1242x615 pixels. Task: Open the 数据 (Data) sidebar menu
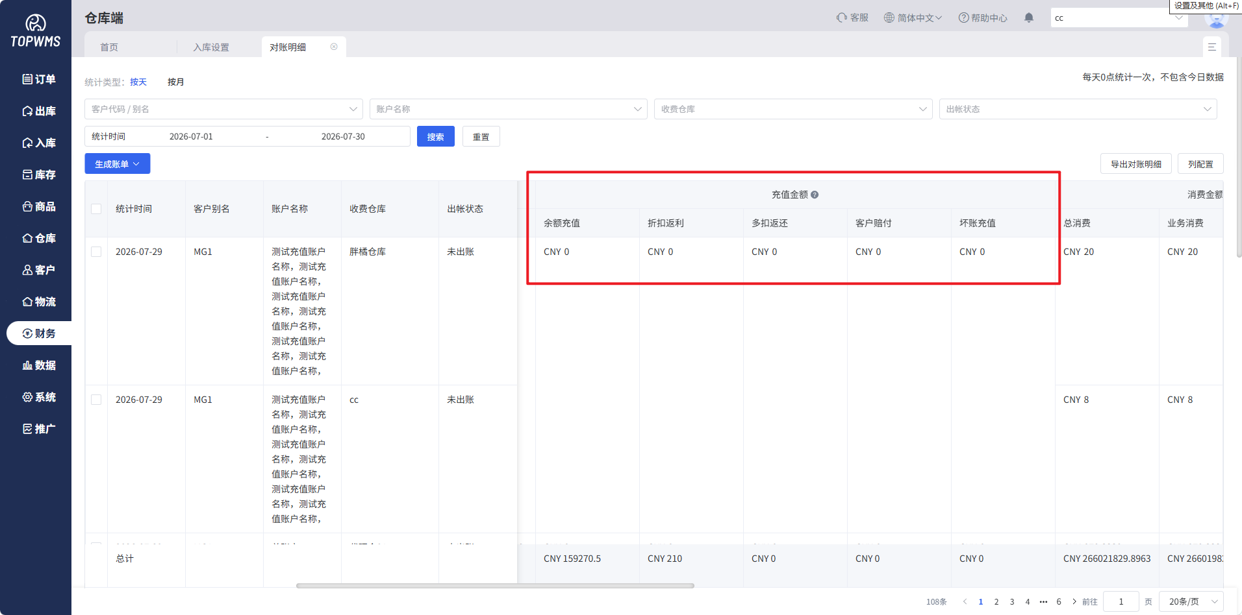38,365
